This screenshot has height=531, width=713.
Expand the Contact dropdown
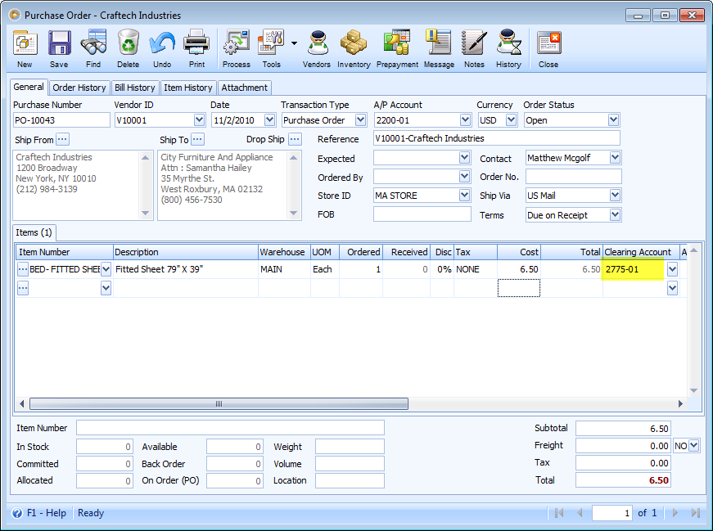615,158
